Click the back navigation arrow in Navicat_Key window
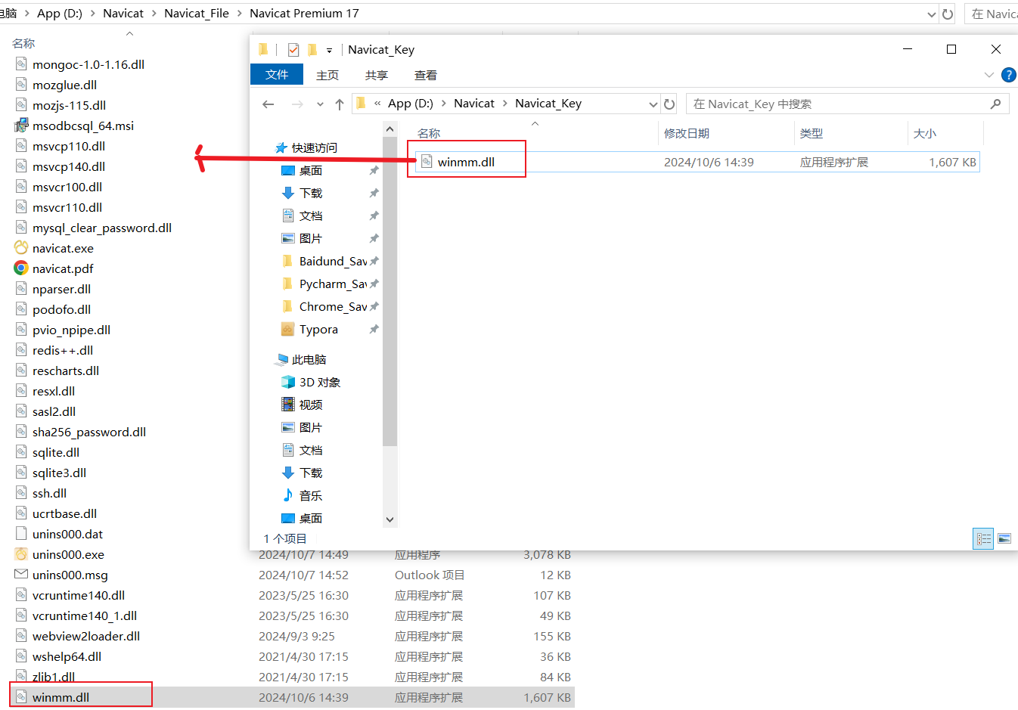Viewport: 1018px width, 710px height. click(x=268, y=104)
